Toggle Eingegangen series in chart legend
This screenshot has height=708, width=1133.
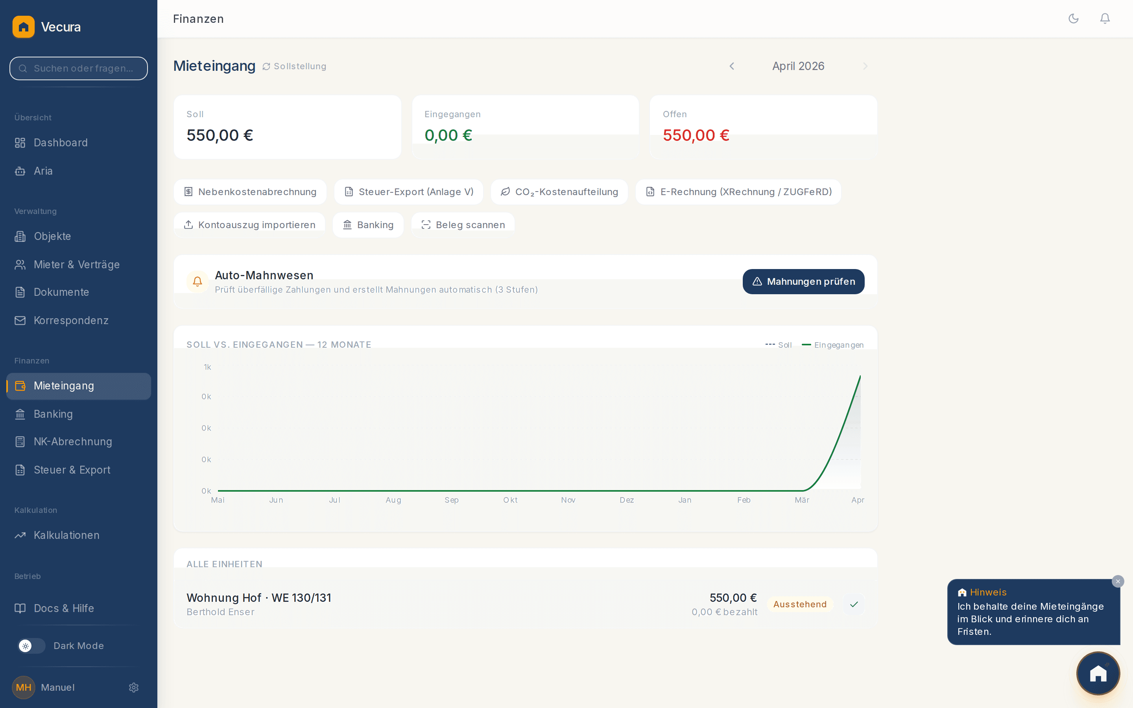[x=832, y=345]
